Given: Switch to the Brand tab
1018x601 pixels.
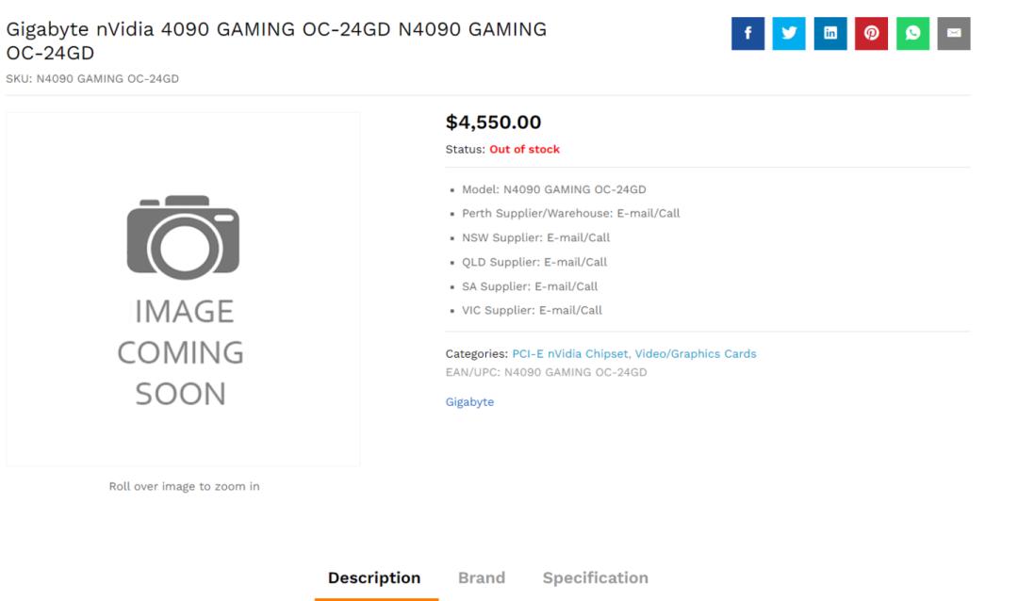Looking at the screenshot, I should [x=481, y=577].
